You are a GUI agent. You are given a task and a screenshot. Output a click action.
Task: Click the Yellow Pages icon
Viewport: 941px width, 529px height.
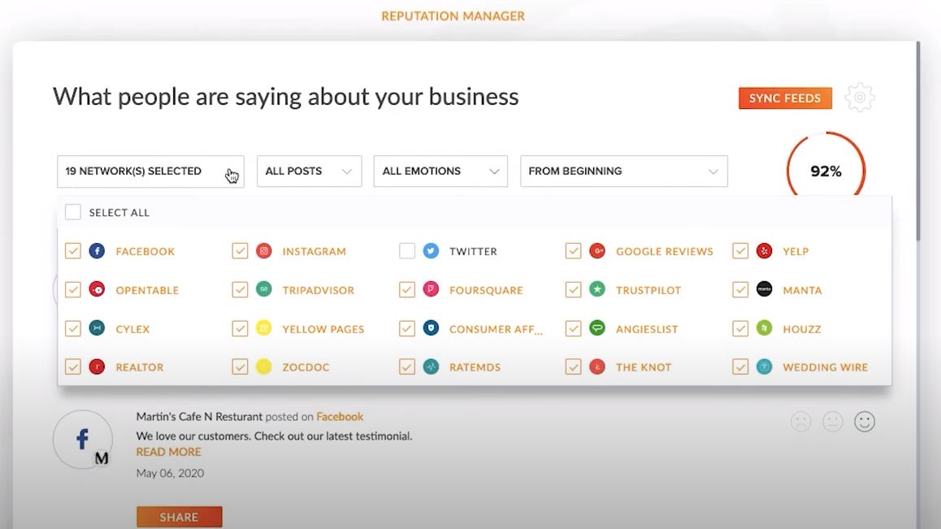pos(264,327)
